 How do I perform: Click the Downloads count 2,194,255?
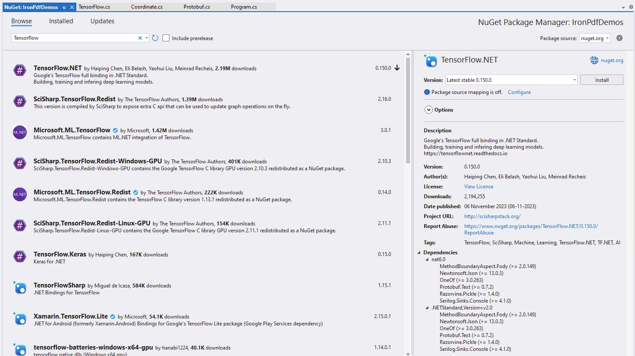click(475, 197)
